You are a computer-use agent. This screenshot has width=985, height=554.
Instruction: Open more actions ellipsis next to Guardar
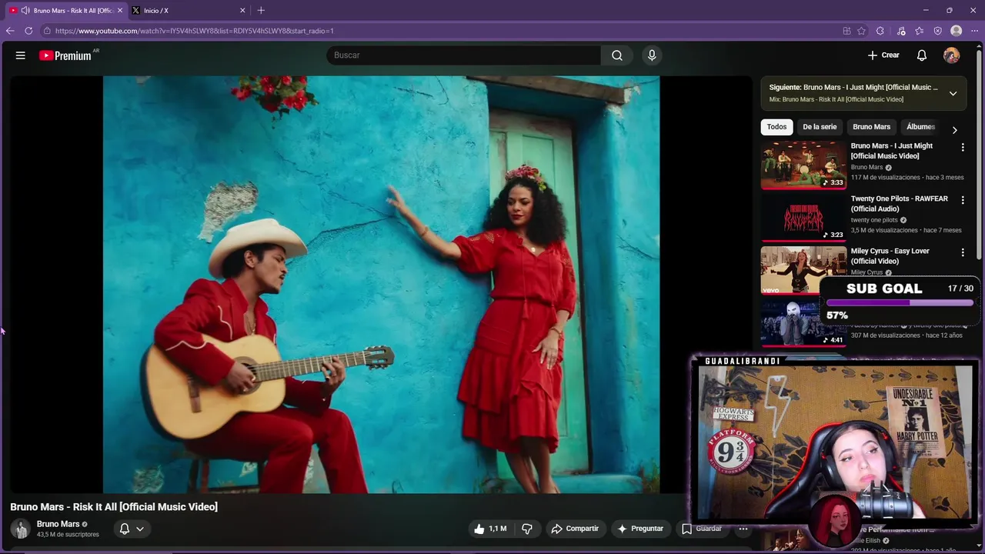743,529
